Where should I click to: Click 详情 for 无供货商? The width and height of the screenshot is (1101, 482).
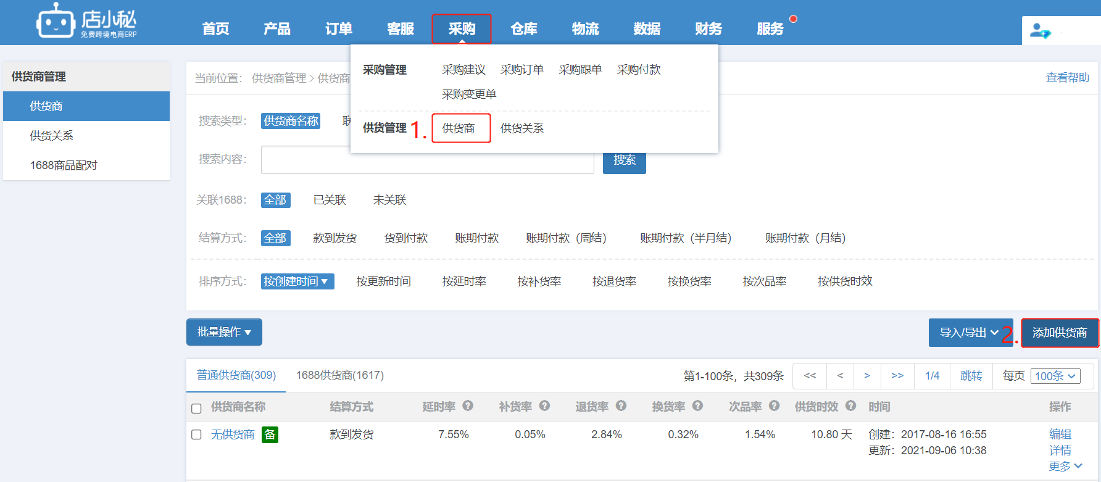tap(1060, 451)
